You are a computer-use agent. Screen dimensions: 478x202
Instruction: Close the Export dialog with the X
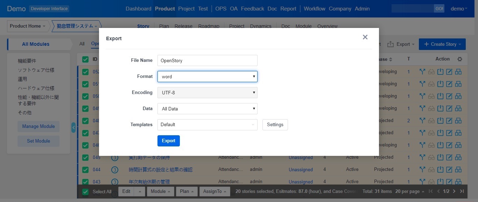coord(365,37)
